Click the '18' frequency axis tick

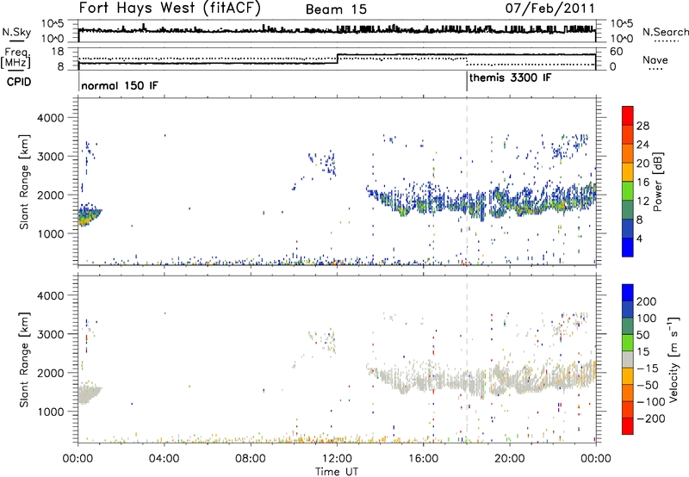57,52
